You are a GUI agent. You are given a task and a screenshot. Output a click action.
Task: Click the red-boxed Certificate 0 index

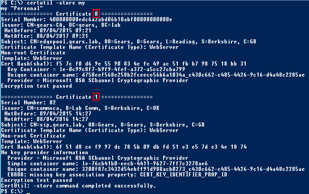96,14
